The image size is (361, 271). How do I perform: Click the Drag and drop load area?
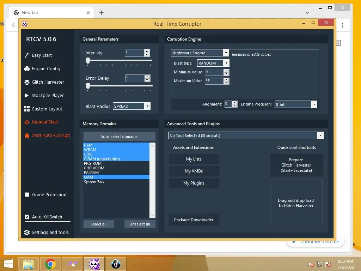[296, 203]
